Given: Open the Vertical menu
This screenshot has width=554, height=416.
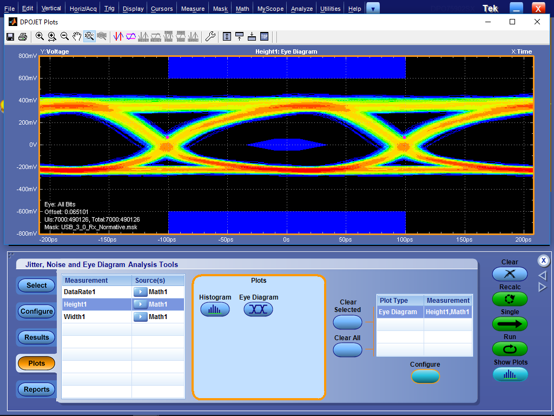Looking at the screenshot, I should pos(51,9).
